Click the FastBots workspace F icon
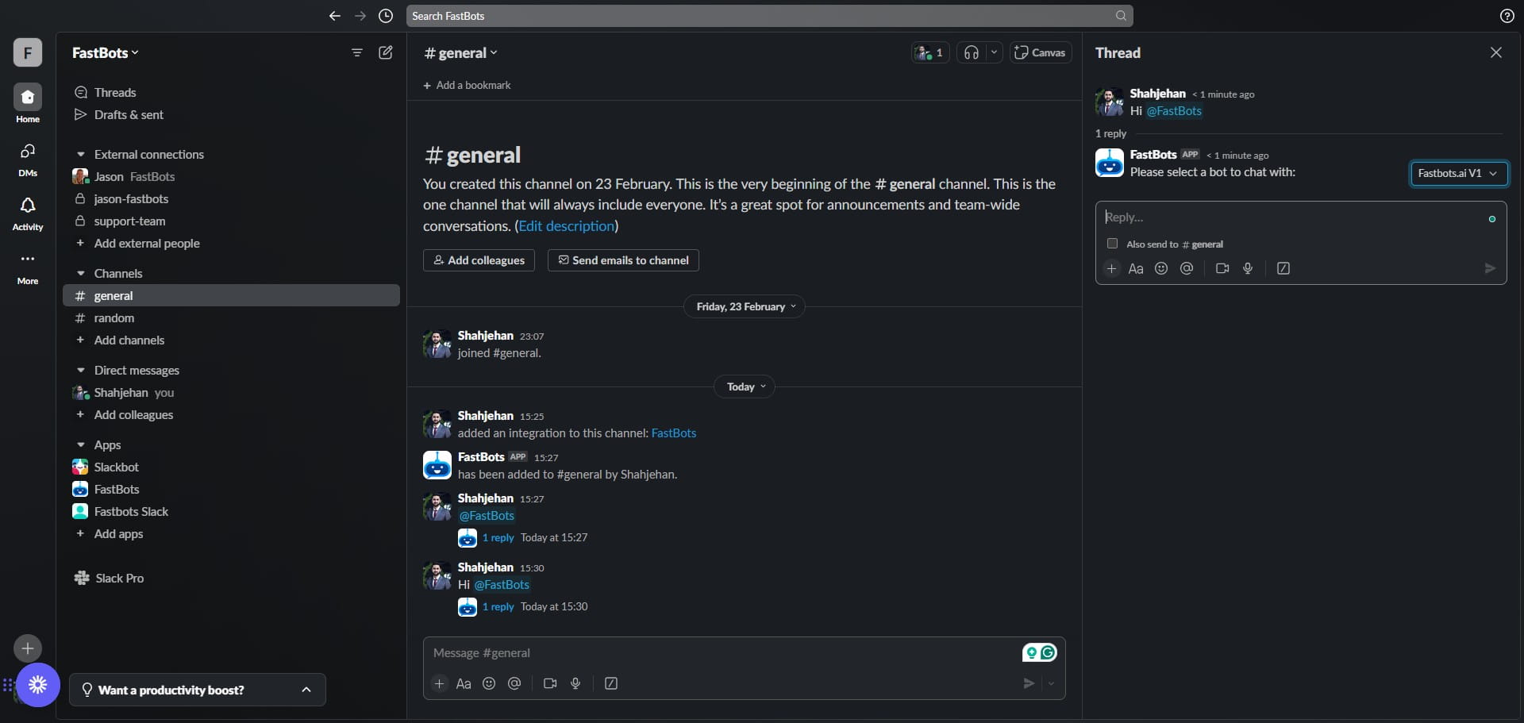The width and height of the screenshot is (1524, 723). pyautogui.click(x=28, y=52)
